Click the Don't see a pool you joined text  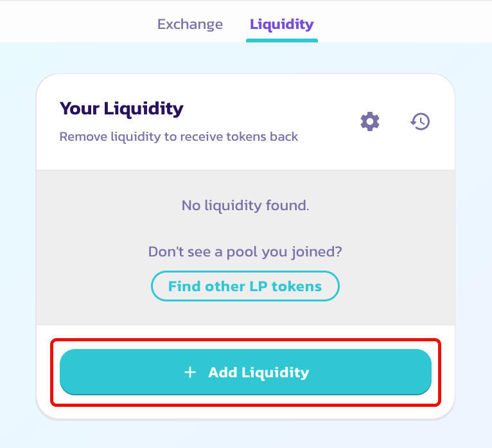point(245,252)
